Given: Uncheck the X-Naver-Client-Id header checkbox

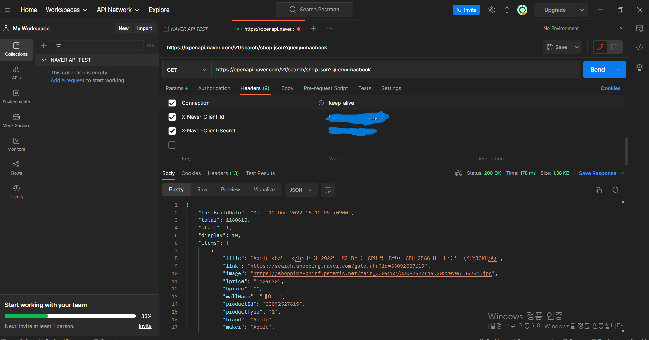Looking at the screenshot, I should click(172, 117).
